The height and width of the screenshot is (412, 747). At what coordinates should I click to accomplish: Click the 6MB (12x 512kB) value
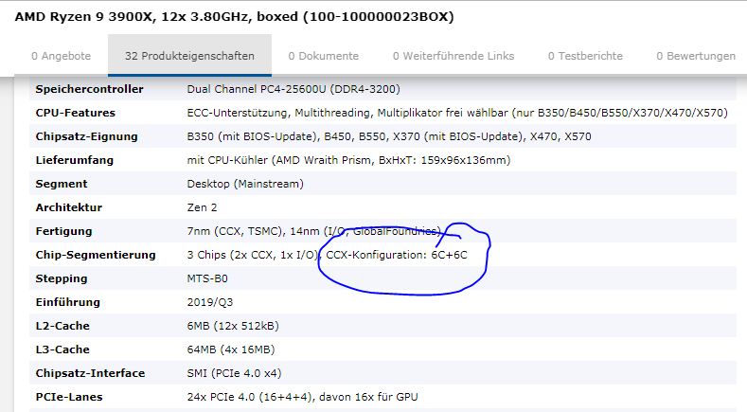click(233, 326)
